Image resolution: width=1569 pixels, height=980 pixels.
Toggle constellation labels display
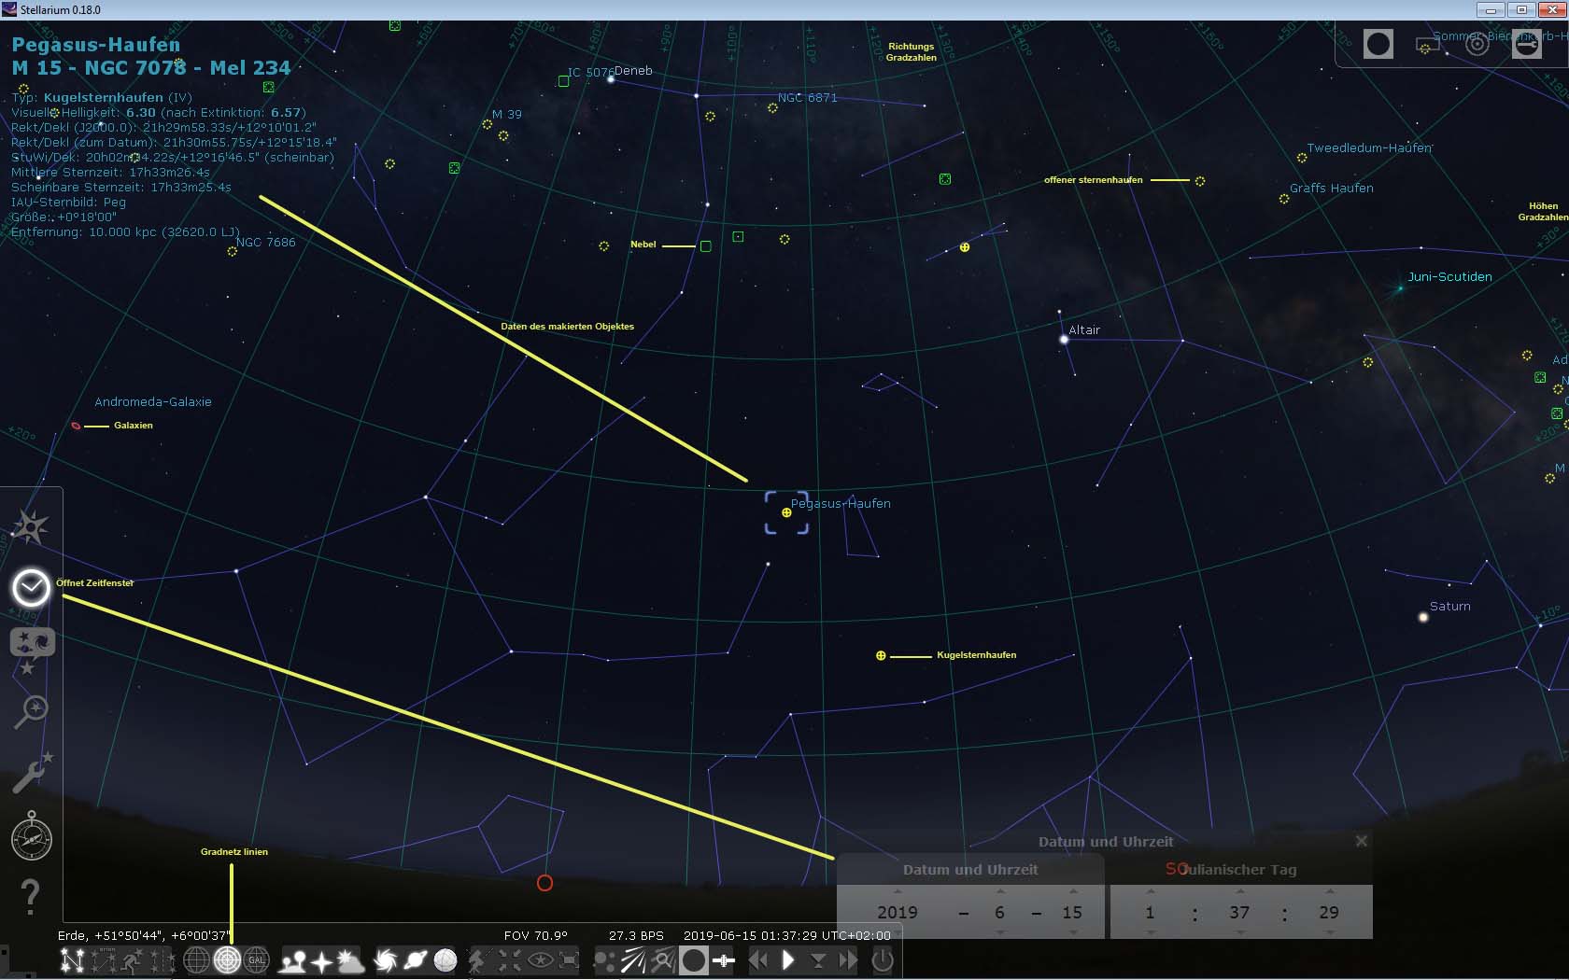point(103,959)
